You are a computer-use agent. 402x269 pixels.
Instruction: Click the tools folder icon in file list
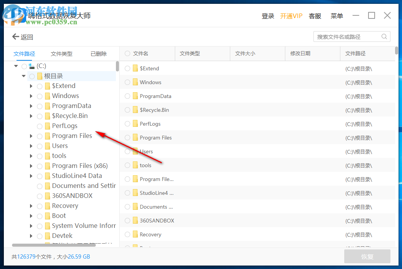(x=136, y=165)
